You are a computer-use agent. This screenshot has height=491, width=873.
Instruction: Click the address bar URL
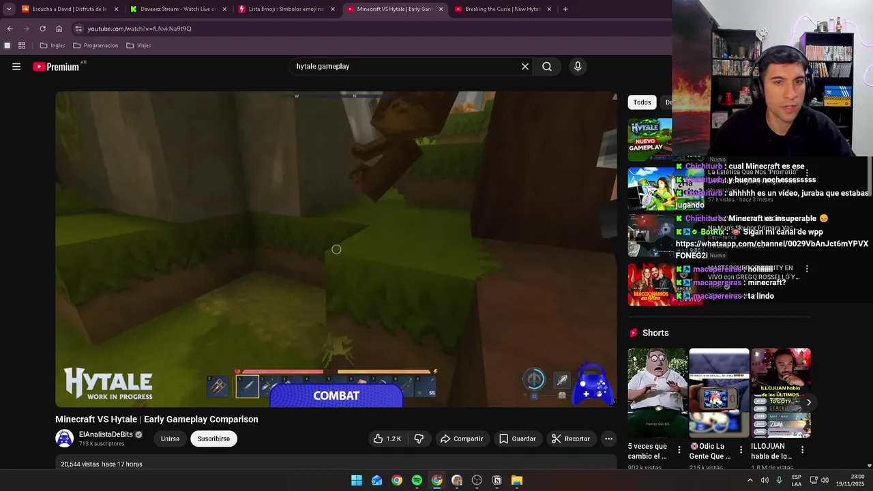pyautogui.click(x=139, y=29)
